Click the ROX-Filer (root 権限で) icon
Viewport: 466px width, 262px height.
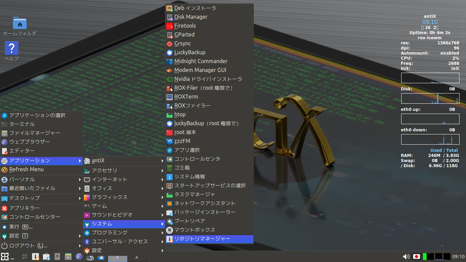170,88
